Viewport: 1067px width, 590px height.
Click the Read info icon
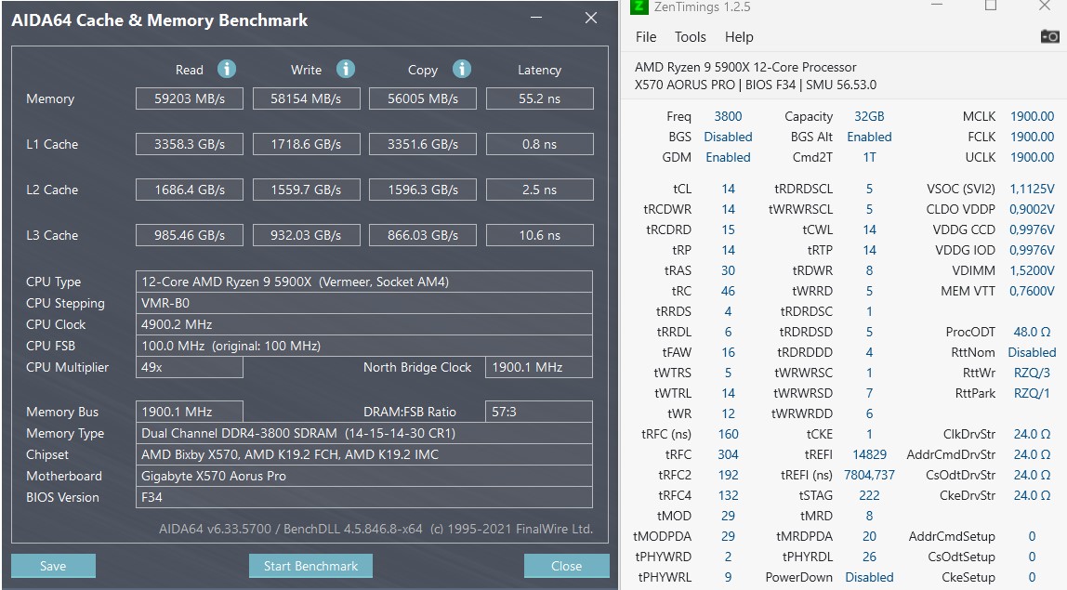227,69
